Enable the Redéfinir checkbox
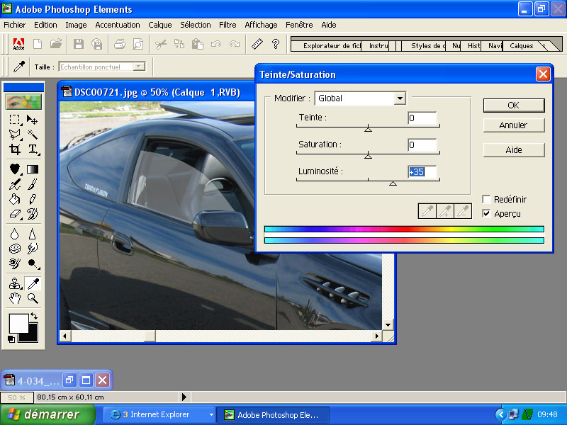Screen dimensions: 567x425 pos(486,199)
